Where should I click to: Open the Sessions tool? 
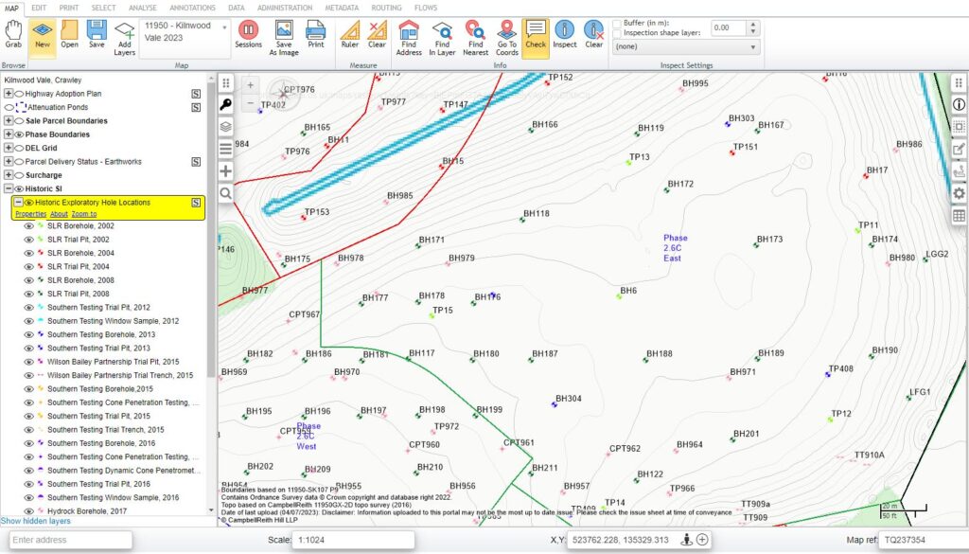coord(249,35)
